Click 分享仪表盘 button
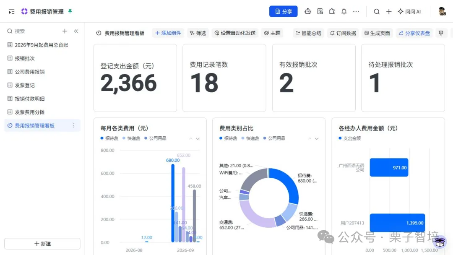 414,33
